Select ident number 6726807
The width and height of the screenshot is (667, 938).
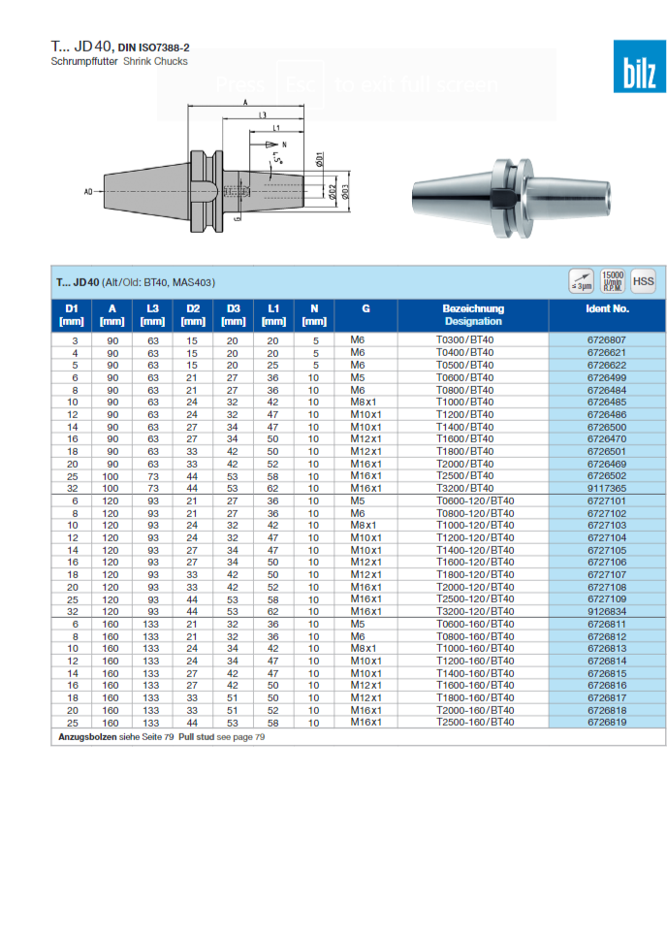pyautogui.click(x=607, y=340)
